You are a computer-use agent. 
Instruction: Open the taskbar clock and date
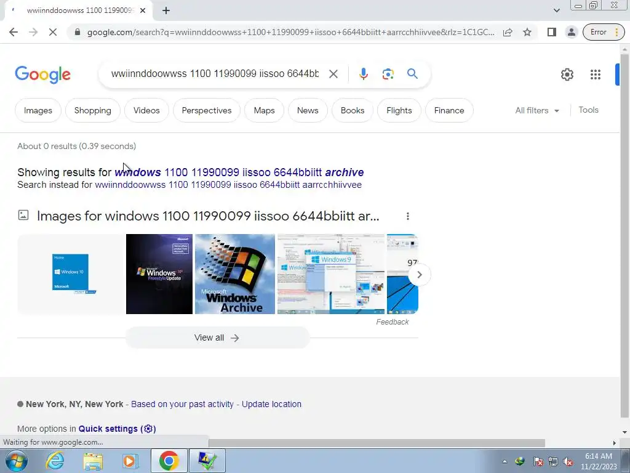coord(598,461)
